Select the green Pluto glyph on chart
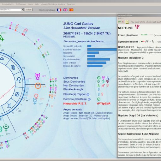Viewport: 161px width, 161px height. point(6,128)
